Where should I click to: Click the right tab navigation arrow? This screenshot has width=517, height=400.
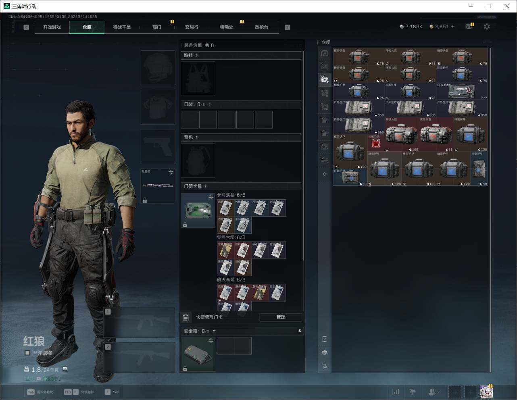[x=288, y=27]
